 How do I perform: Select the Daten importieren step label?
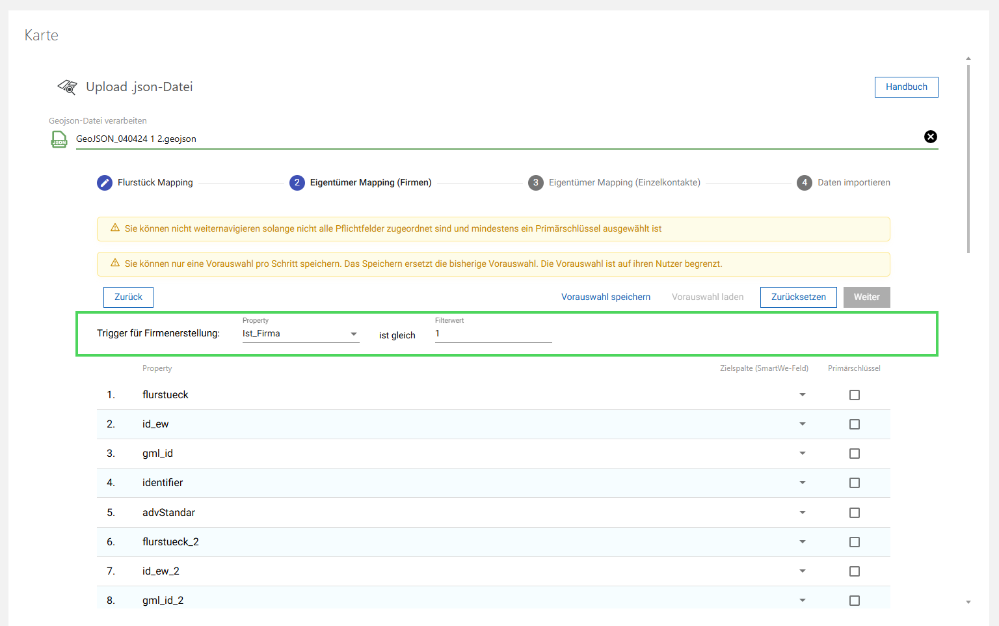pos(854,183)
